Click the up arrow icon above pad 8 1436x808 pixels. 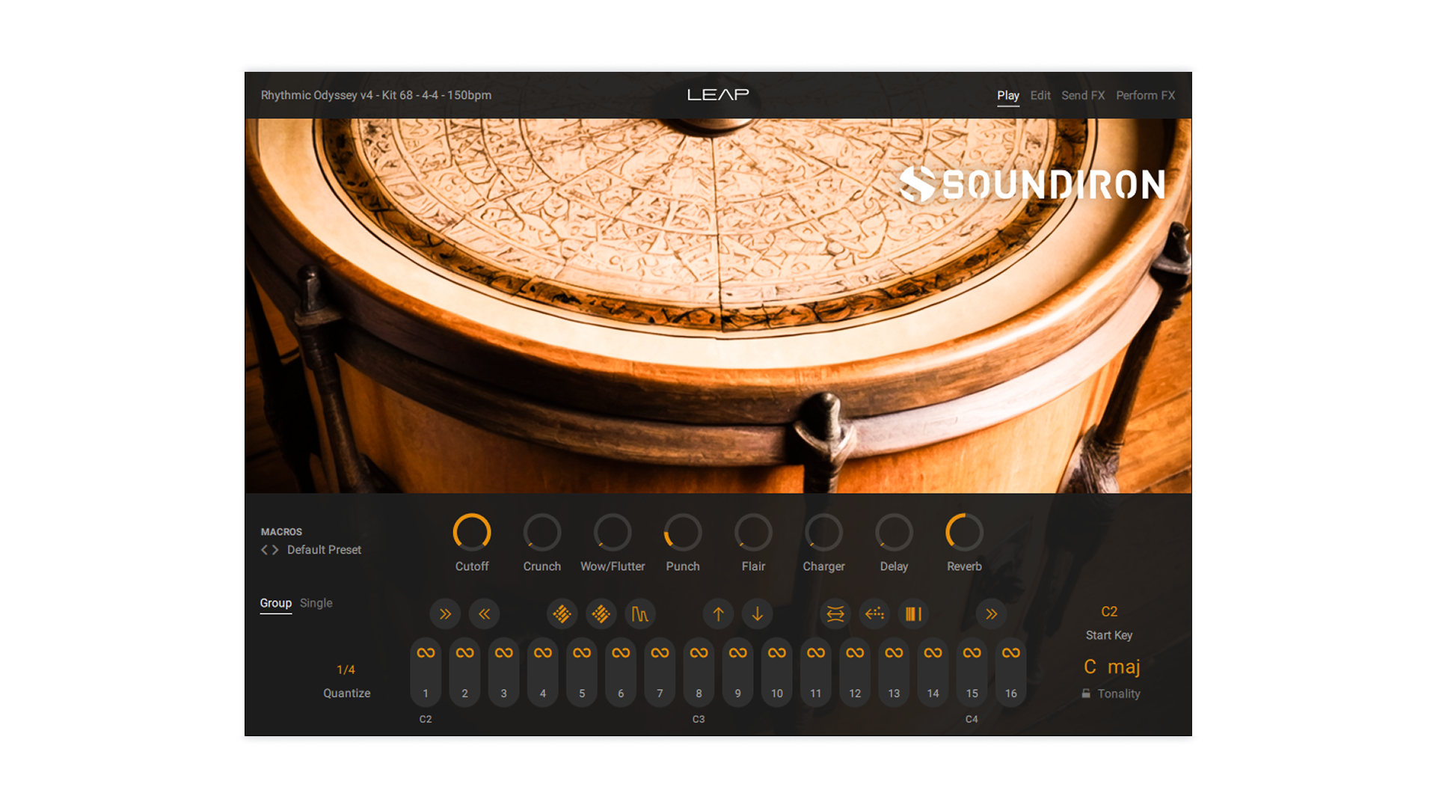click(718, 614)
